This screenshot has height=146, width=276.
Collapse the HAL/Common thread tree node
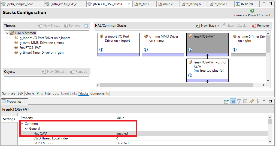(x=7, y=33)
